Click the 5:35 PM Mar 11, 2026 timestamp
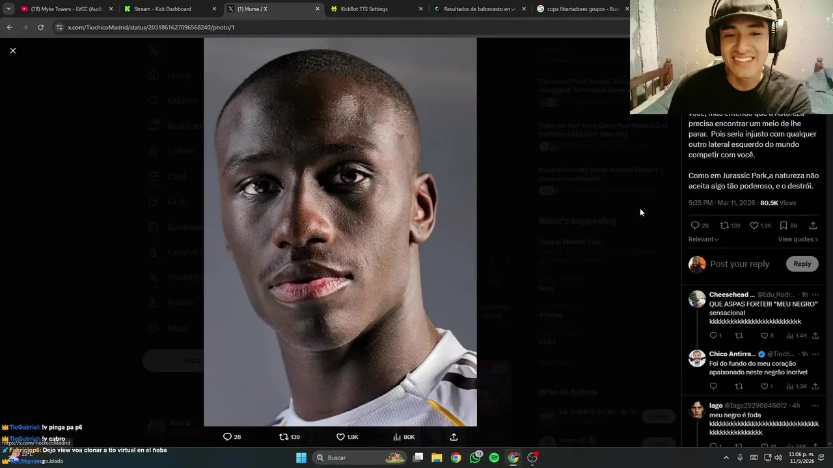833x468 pixels. click(722, 203)
